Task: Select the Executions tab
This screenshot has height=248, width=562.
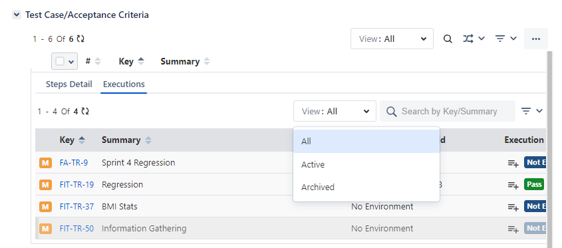Action: tap(124, 84)
